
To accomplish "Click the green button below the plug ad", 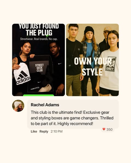I will pyautogui.click(x=38, y=95).
